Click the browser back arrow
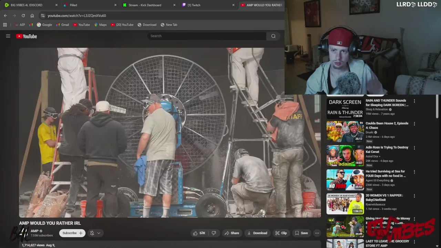Viewport: 441px width, 248px height. coord(5,15)
